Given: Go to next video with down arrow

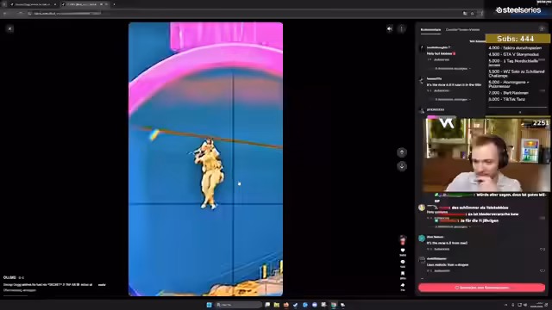Looking at the screenshot, I should [x=402, y=166].
